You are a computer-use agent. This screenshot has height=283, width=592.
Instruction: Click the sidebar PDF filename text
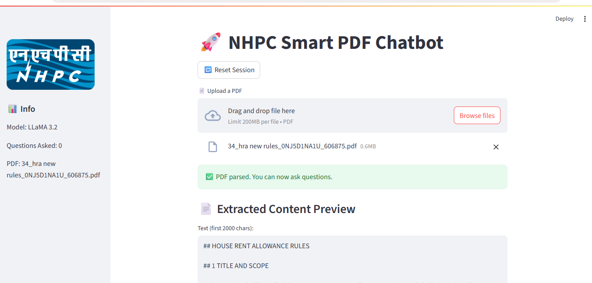click(x=53, y=169)
